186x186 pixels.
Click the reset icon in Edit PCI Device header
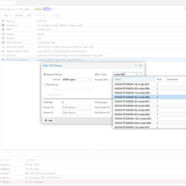tap(136, 65)
